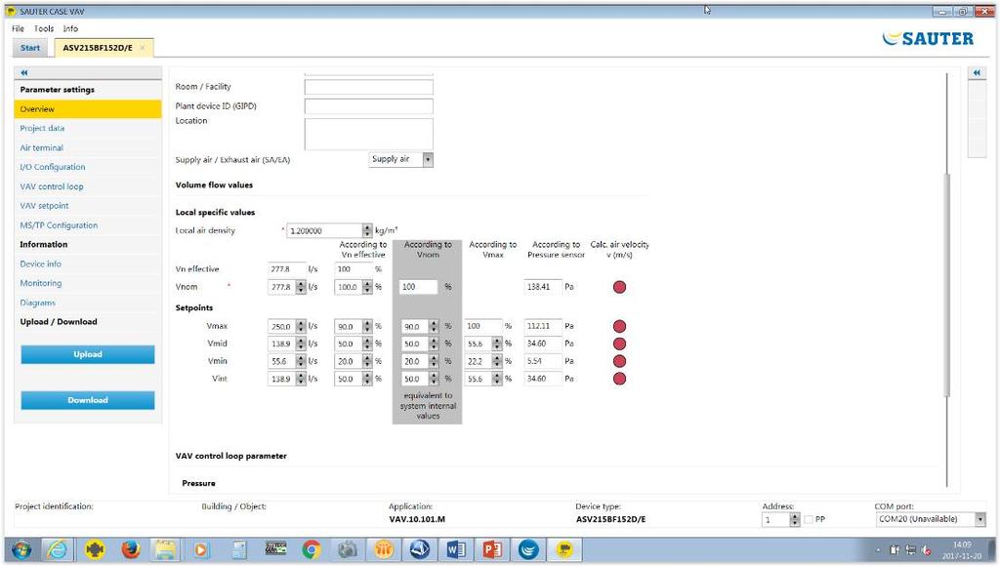Click the SAUTER logo

click(x=928, y=39)
